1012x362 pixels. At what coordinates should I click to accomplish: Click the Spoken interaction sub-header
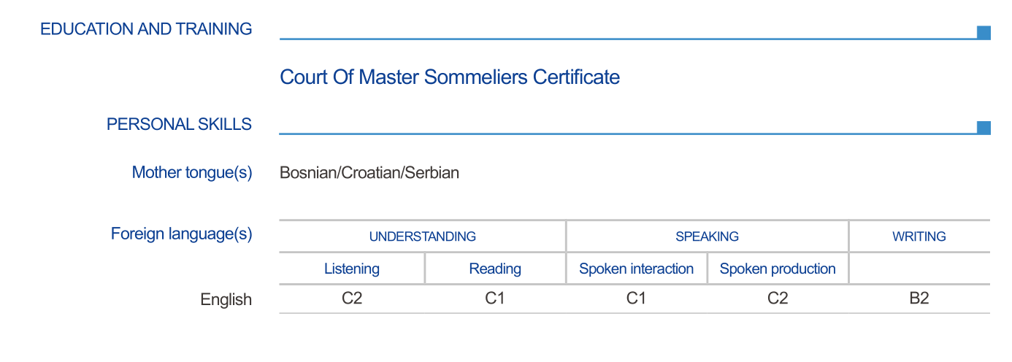pyautogui.click(x=636, y=269)
